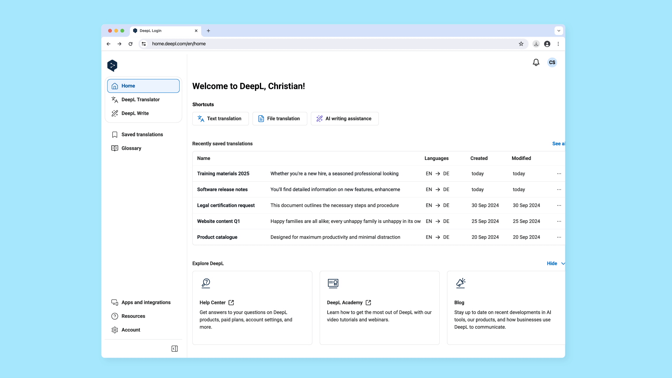Reload the page with refresh icon
The image size is (672, 378).
(131, 44)
